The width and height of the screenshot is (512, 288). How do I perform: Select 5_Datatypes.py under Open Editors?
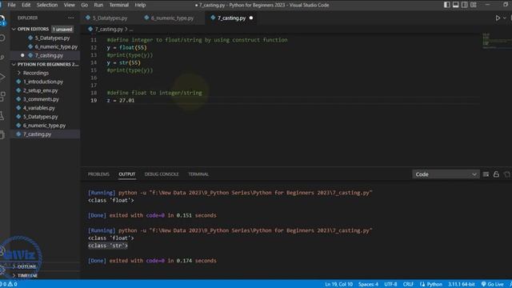(52, 38)
